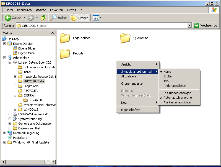Close the Ordner pane with X
Screen dimensions: 221x167
(53, 33)
